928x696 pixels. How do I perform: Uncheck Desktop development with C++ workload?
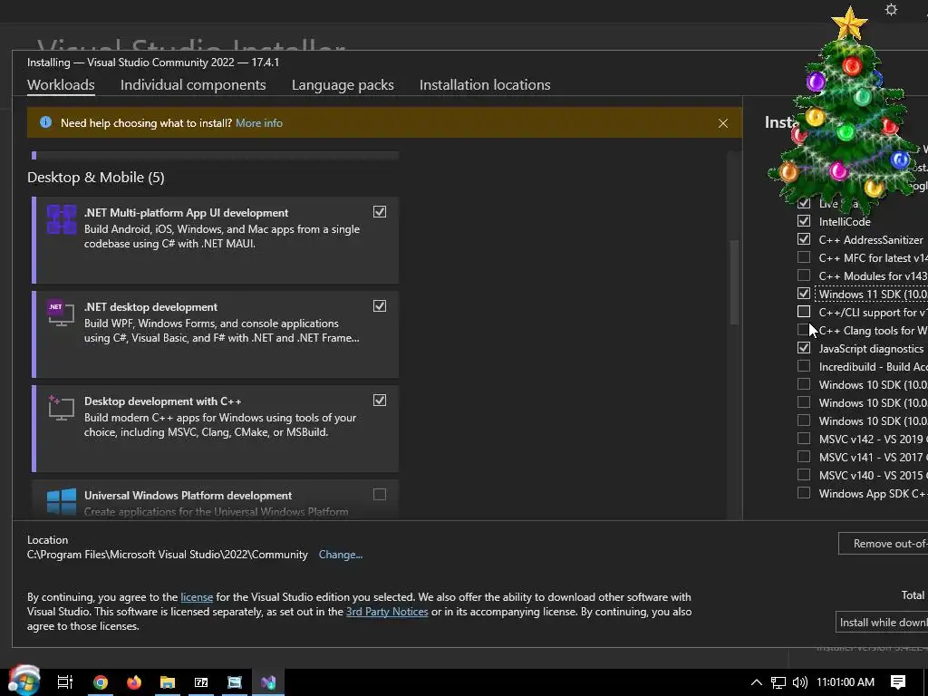click(380, 400)
